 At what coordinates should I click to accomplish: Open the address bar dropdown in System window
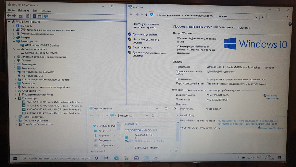[256, 17]
